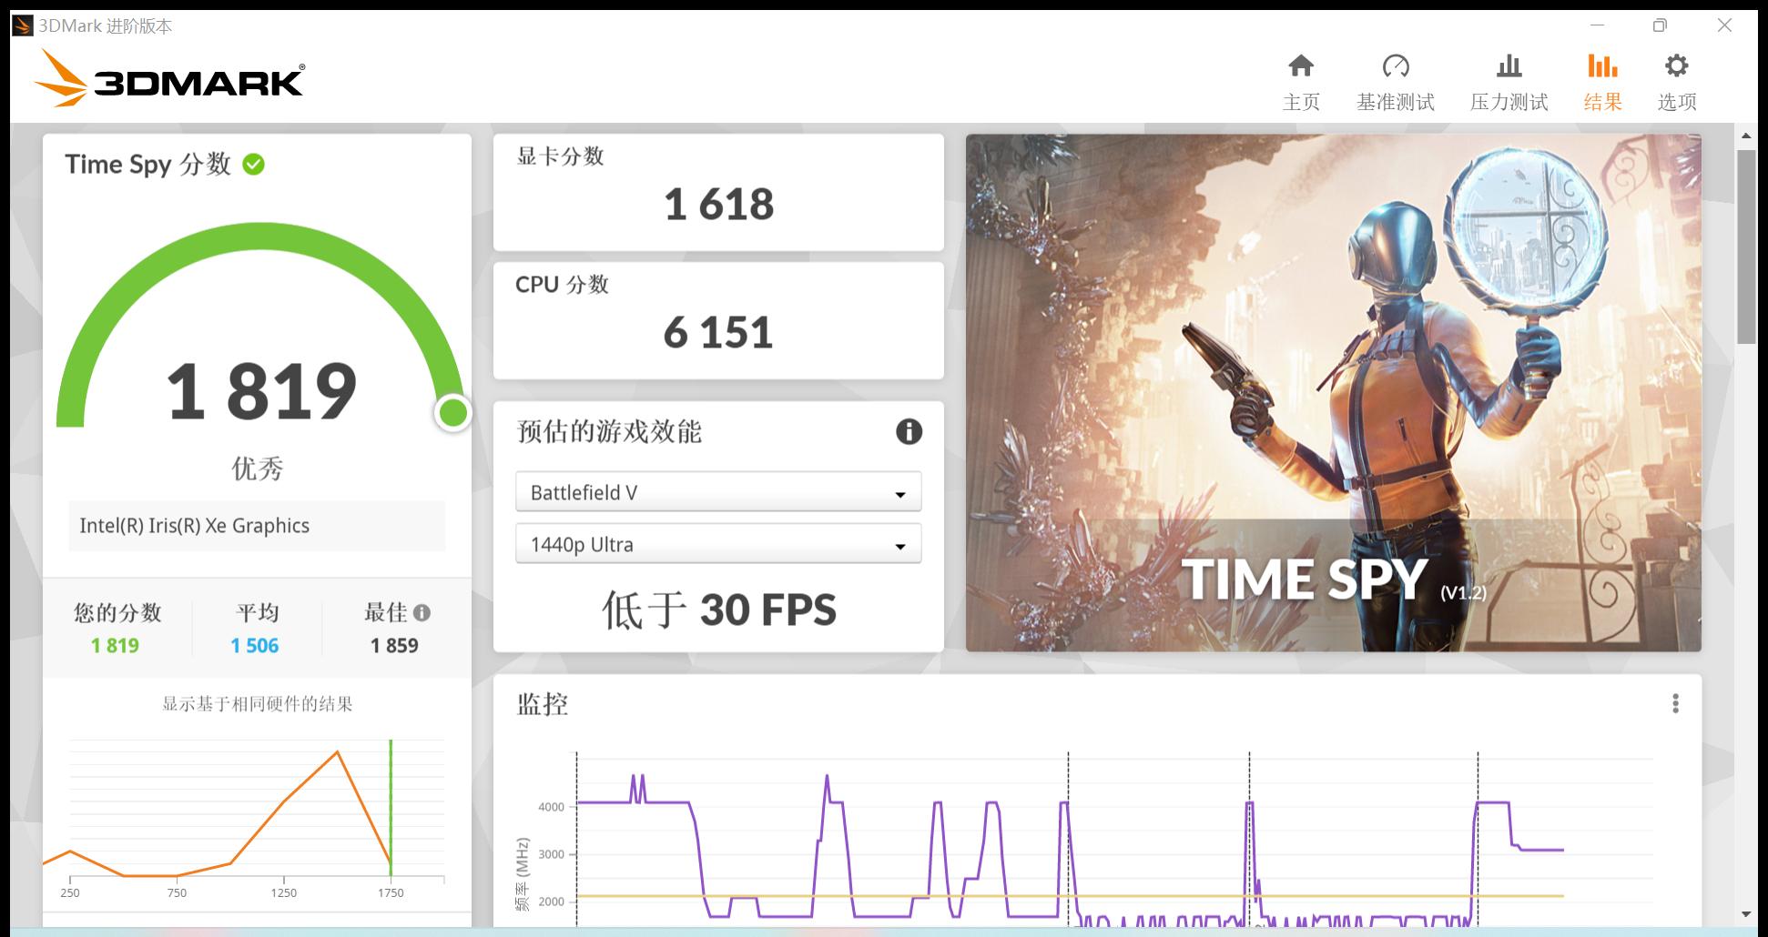Click the CPU 分数 6 151 score
This screenshot has height=937, width=1768.
[718, 332]
